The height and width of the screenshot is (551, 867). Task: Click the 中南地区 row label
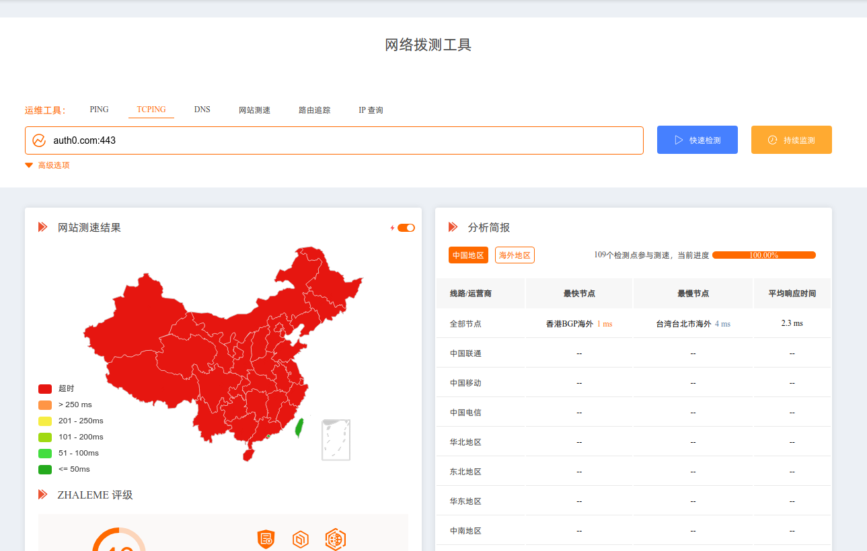(465, 531)
